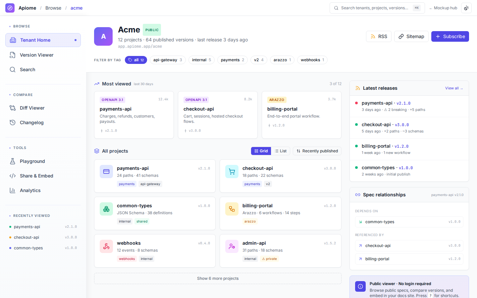Open the most viewed billing-portal Arazzo card
Viewport: 477px width, 298px height.
(x=301, y=115)
